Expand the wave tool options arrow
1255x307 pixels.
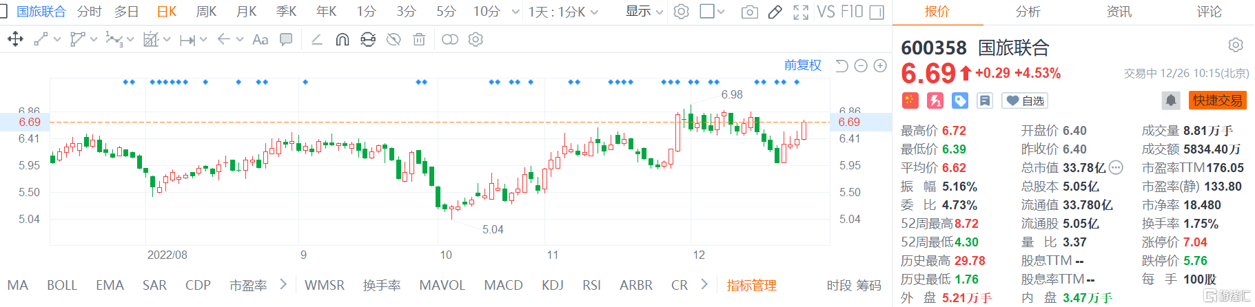130,39
